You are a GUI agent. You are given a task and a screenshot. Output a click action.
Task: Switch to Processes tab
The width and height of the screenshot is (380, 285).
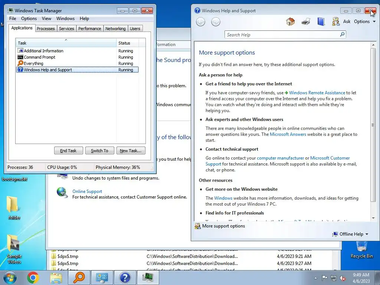click(46, 28)
